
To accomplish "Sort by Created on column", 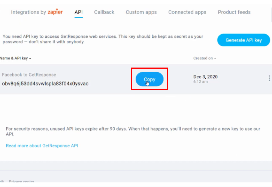I will tap(205, 58).
